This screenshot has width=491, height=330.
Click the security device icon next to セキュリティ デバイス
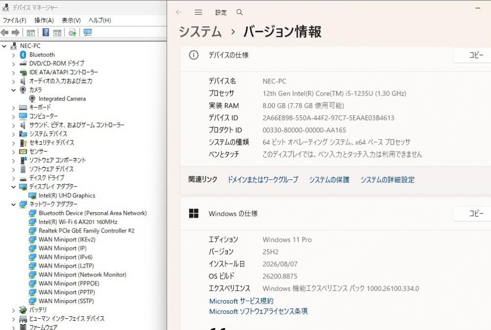click(23, 143)
